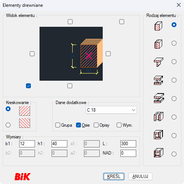Select the double-plank beam element icon
Image resolution: width=184 pixels, height=184 pixels.
[x=158, y=44]
